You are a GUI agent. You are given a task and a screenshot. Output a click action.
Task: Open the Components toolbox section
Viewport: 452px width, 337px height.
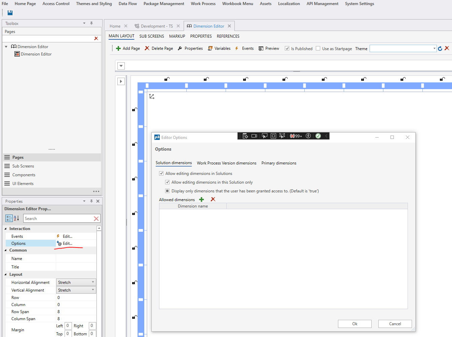pyautogui.click(x=52, y=175)
